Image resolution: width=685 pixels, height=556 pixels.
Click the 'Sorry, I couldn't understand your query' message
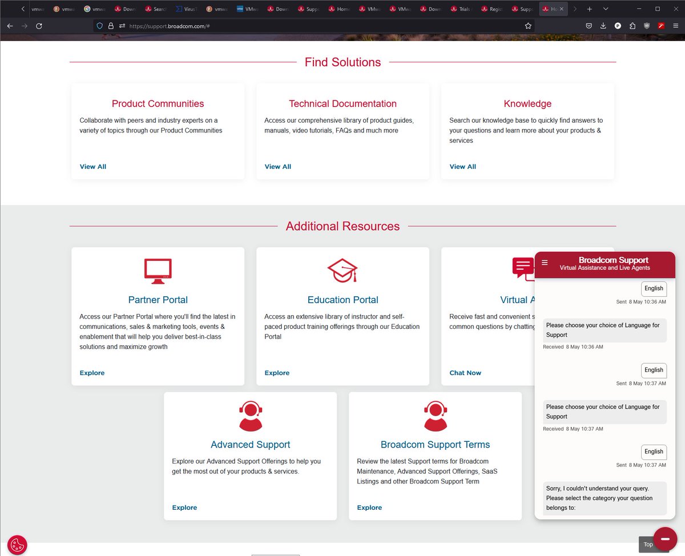point(605,498)
